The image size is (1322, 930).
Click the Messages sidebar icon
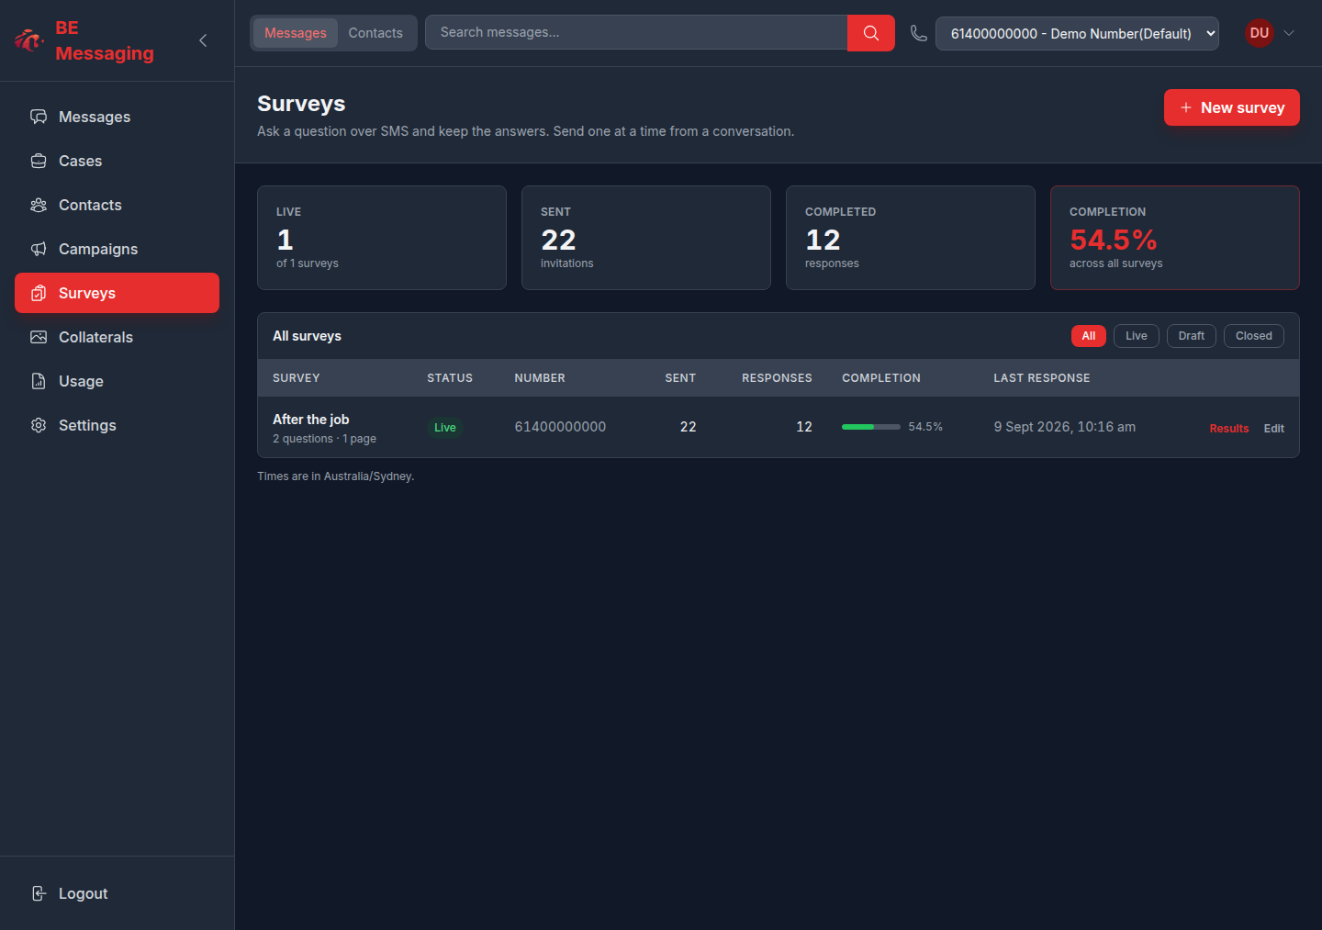point(39,117)
